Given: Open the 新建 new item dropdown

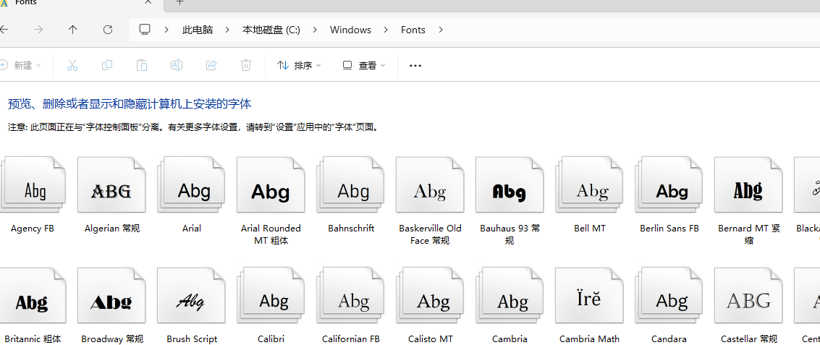Looking at the screenshot, I should click(21, 65).
